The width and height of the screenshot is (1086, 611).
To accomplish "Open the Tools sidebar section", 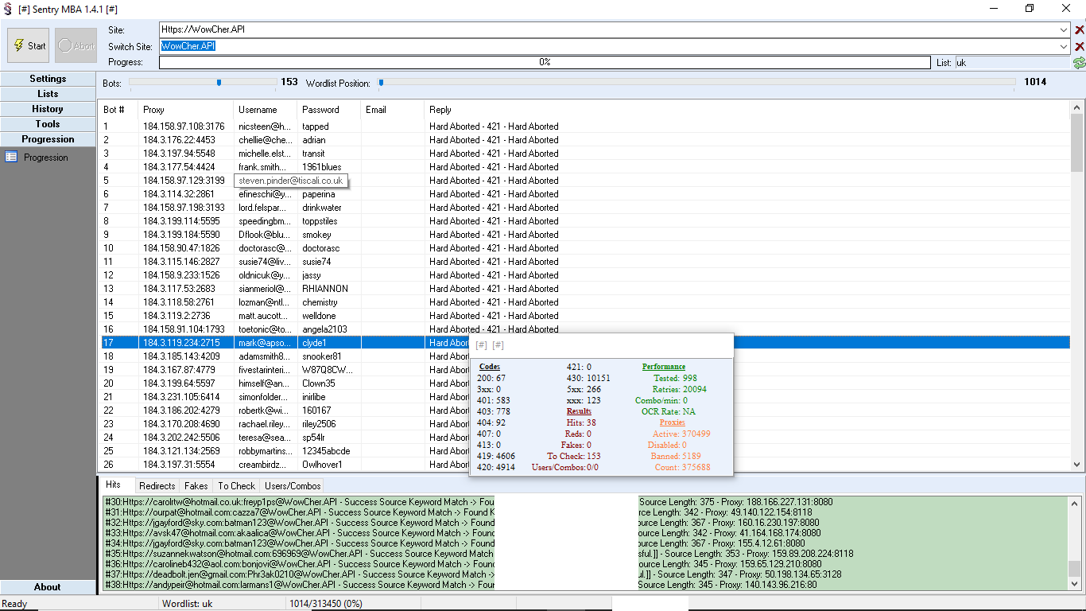I will click(x=48, y=124).
